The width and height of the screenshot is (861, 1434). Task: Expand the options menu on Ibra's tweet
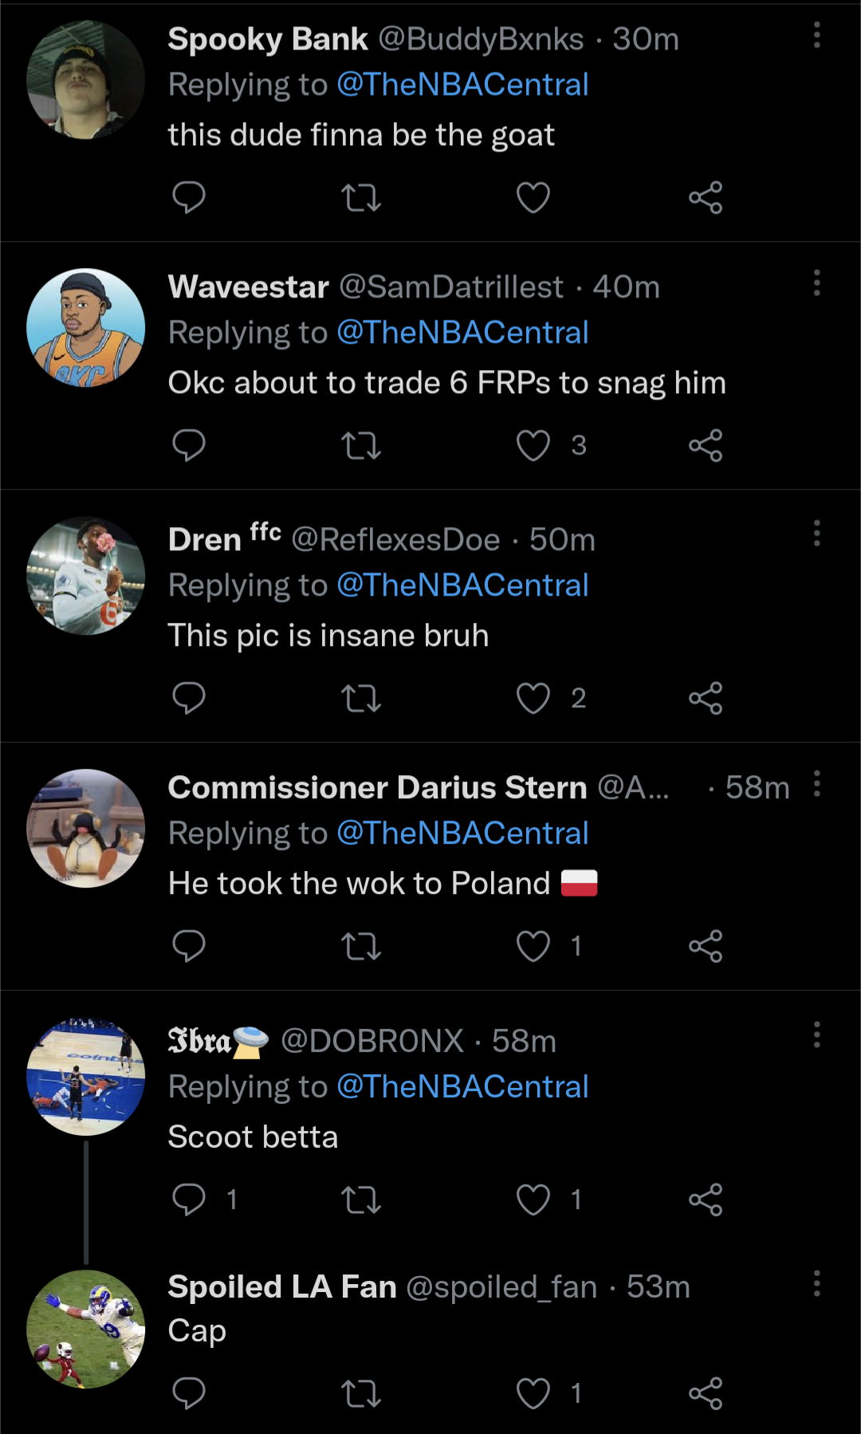(816, 1035)
